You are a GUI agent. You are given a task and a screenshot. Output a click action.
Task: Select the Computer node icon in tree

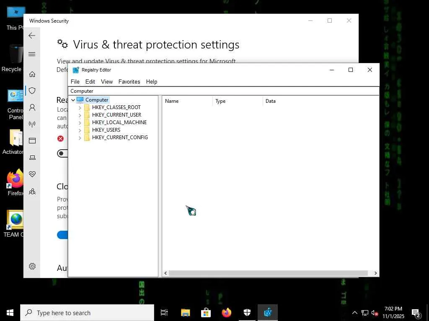(80, 100)
